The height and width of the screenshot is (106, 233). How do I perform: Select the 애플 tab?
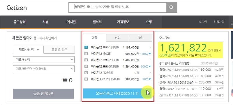(94, 38)
